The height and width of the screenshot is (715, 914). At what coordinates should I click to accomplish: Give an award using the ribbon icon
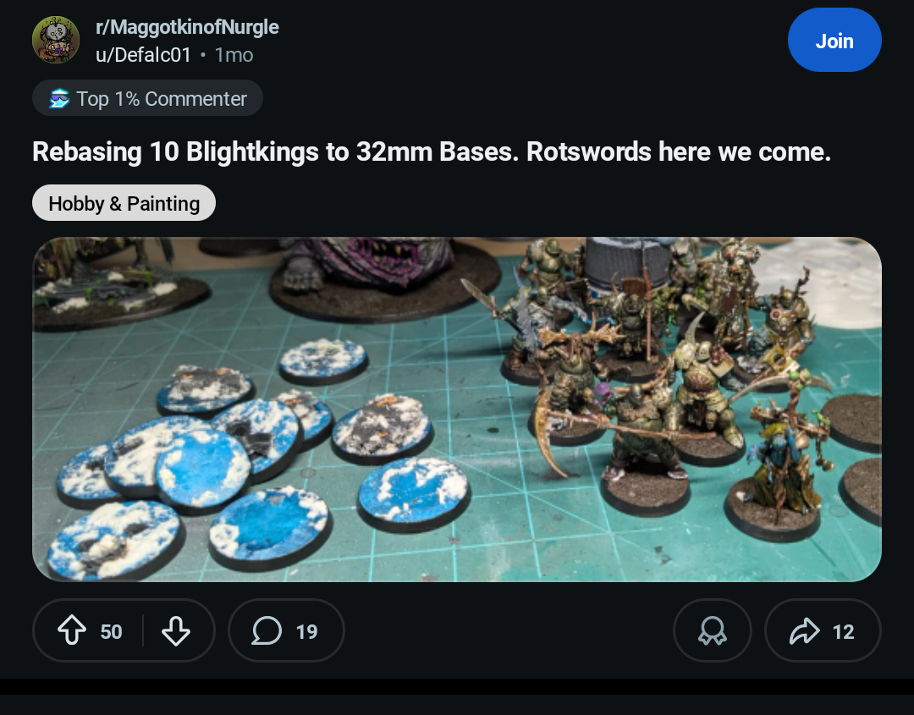[x=713, y=630]
